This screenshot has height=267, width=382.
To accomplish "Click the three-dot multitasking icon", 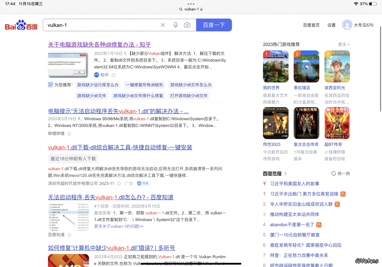I will pyautogui.click(x=191, y=4).
